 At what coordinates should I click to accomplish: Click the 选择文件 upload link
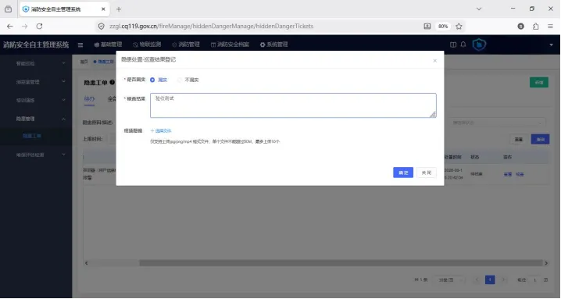point(161,131)
